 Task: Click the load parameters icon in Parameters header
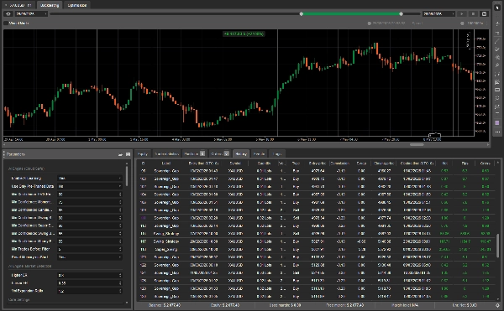[x=120, y=154]
